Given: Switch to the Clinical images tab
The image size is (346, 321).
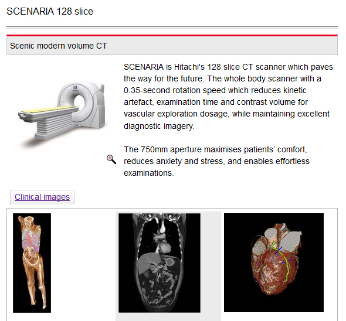Looking at the screenshot, I should 42,197.
